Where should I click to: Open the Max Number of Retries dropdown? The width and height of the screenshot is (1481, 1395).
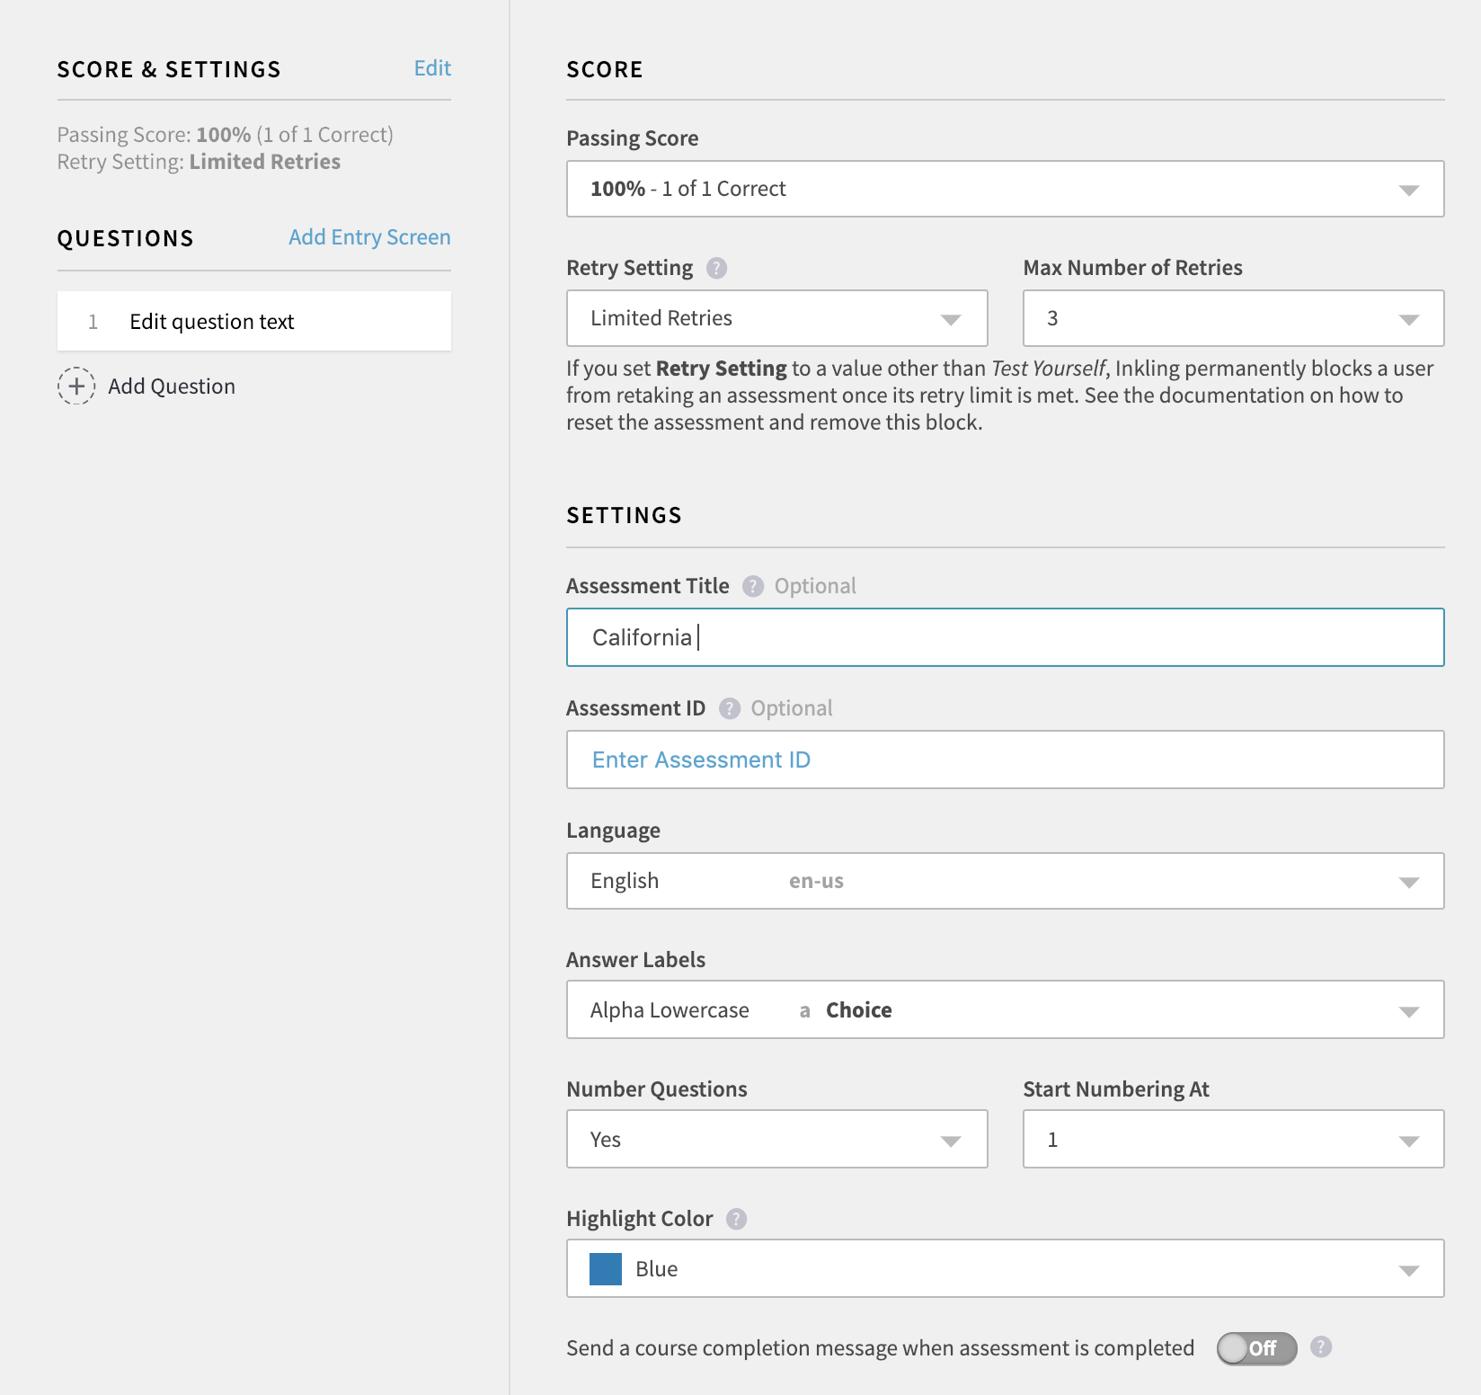point(1233,318)
